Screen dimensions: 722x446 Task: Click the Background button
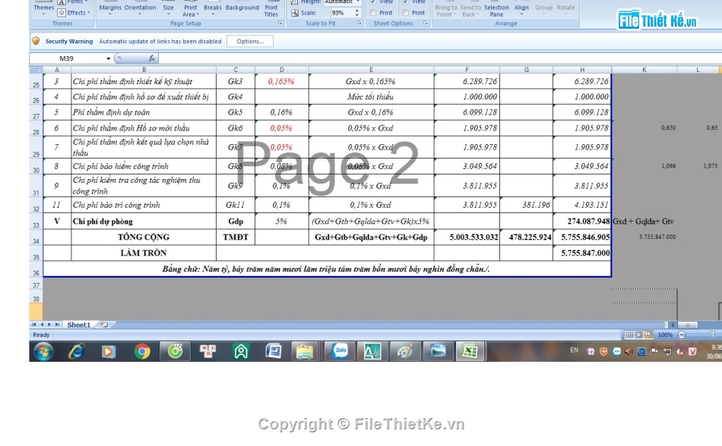click(242, 8)
